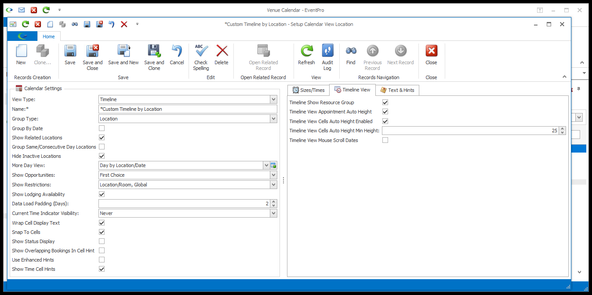
Task: Open the Show Restrictions dropdown
Action: click(x=273, y=185)
